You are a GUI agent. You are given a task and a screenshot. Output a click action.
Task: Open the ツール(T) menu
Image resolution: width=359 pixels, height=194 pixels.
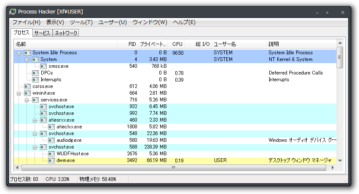point(81,22)
